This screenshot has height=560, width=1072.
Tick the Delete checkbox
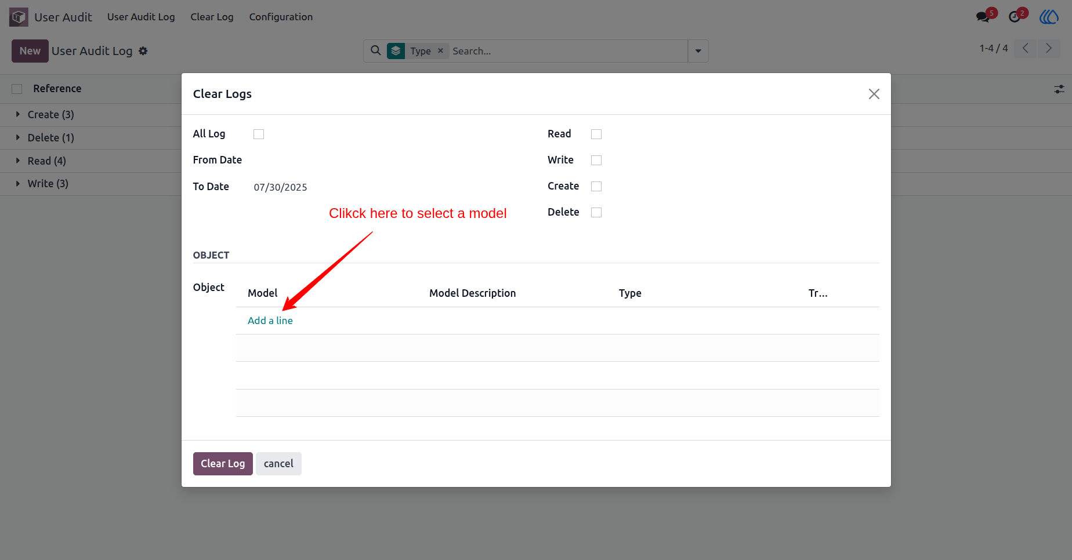pos(596,212)
